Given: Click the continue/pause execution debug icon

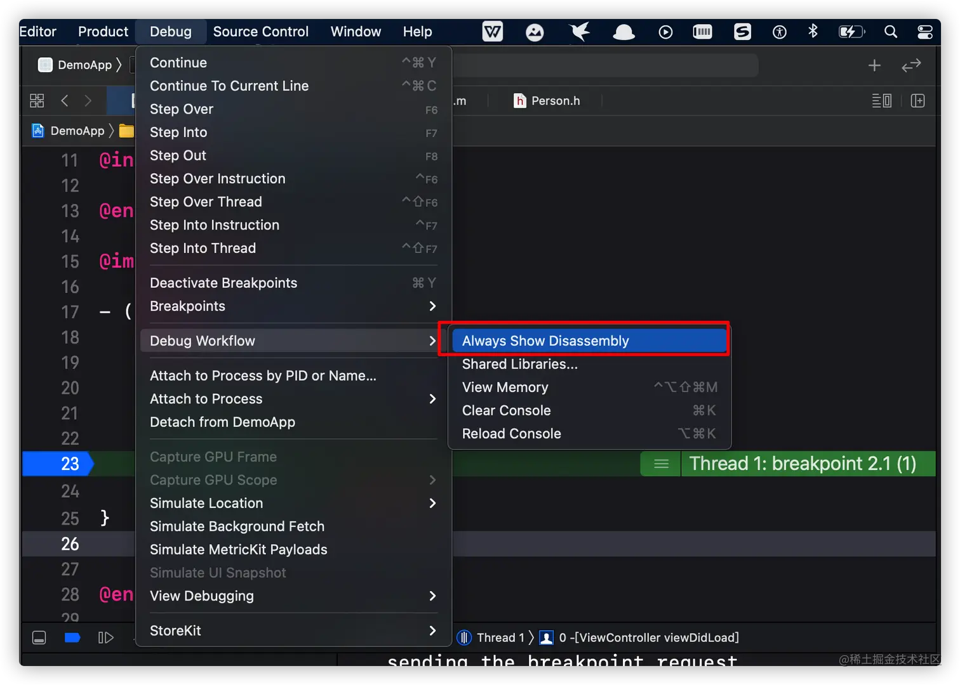Looking at the screenshot, I should tap(106, 637).
